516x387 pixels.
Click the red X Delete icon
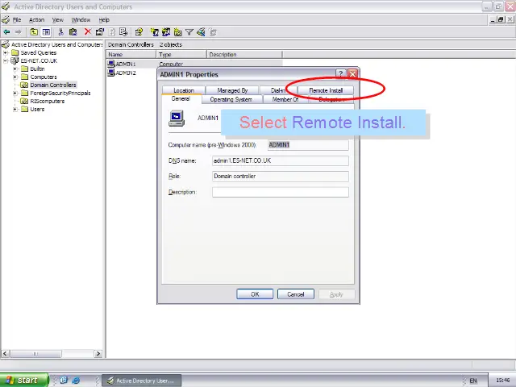(88, 31)
